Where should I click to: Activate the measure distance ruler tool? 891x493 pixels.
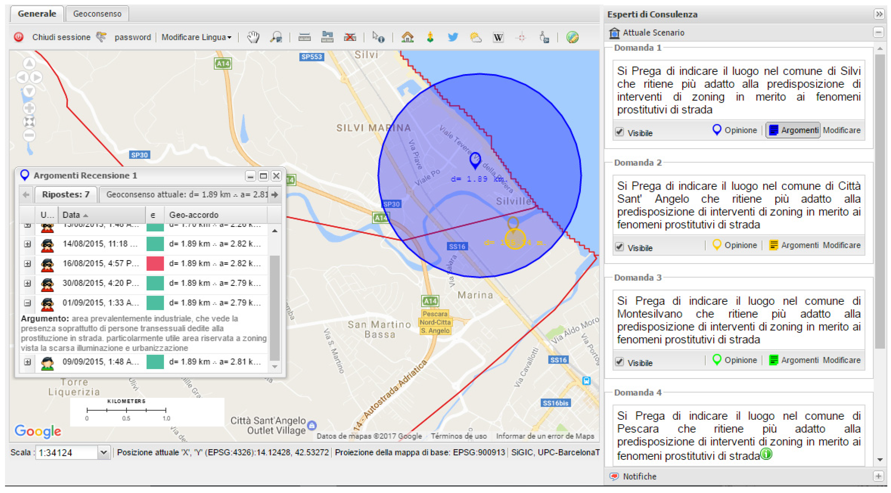click(304, 37)
